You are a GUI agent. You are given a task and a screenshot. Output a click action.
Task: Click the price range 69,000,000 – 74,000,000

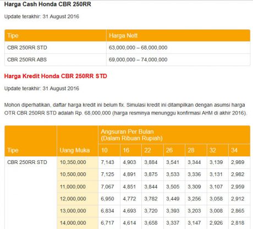pyautogui.click(x=138, y=59)
